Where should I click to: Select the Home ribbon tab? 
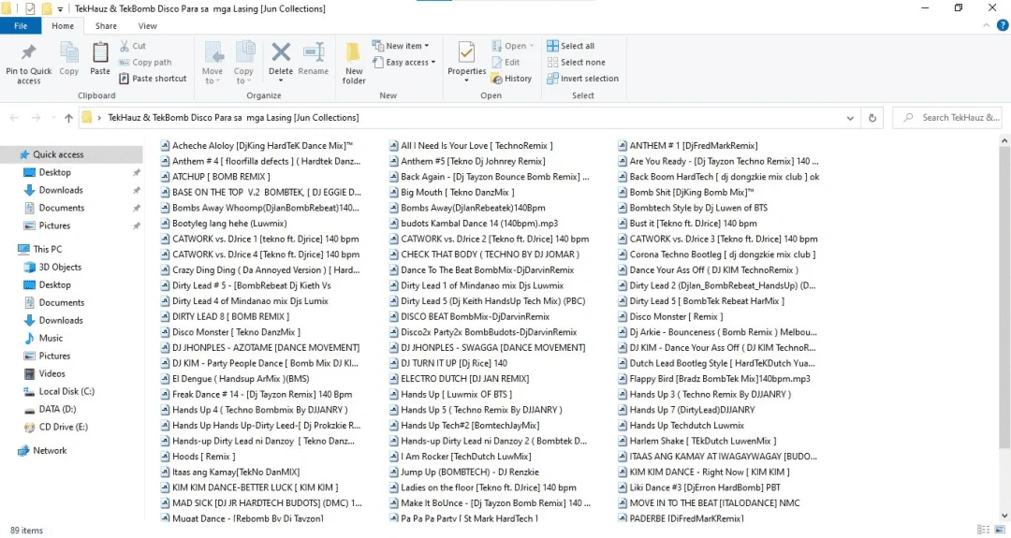(63, 26)
